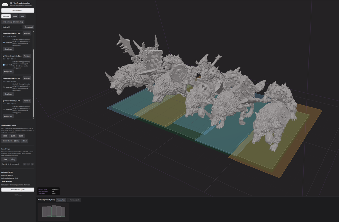This screenshot has width=339, height=222.
Task: Click the Estimated shipping: €7.40 line
Action: [10, 178]
